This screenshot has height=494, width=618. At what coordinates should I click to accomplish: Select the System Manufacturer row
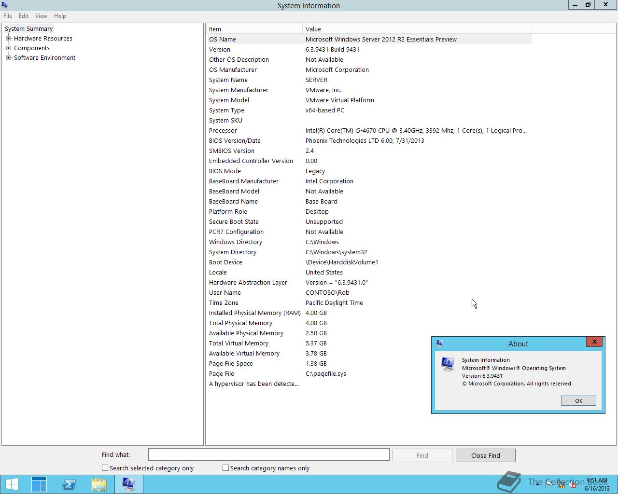coord(369,90)
